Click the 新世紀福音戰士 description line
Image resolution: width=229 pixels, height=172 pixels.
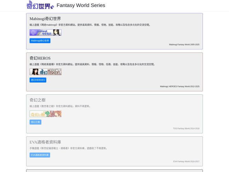point(69,148)
